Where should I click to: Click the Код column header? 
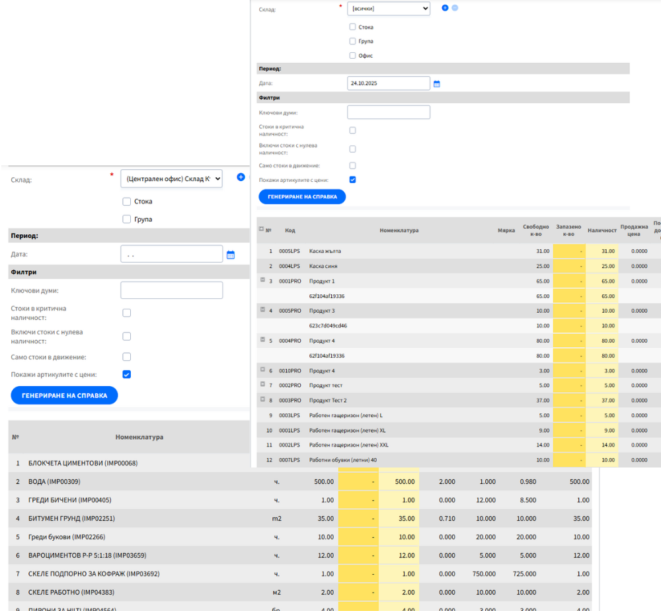[x=290, y=230]
